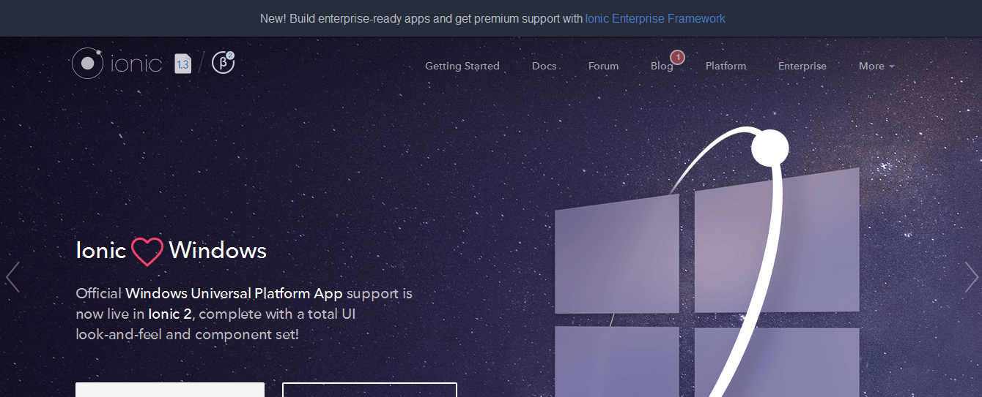
Task: Click the 'Ionic Windows' headline
Action: [171, 251]
